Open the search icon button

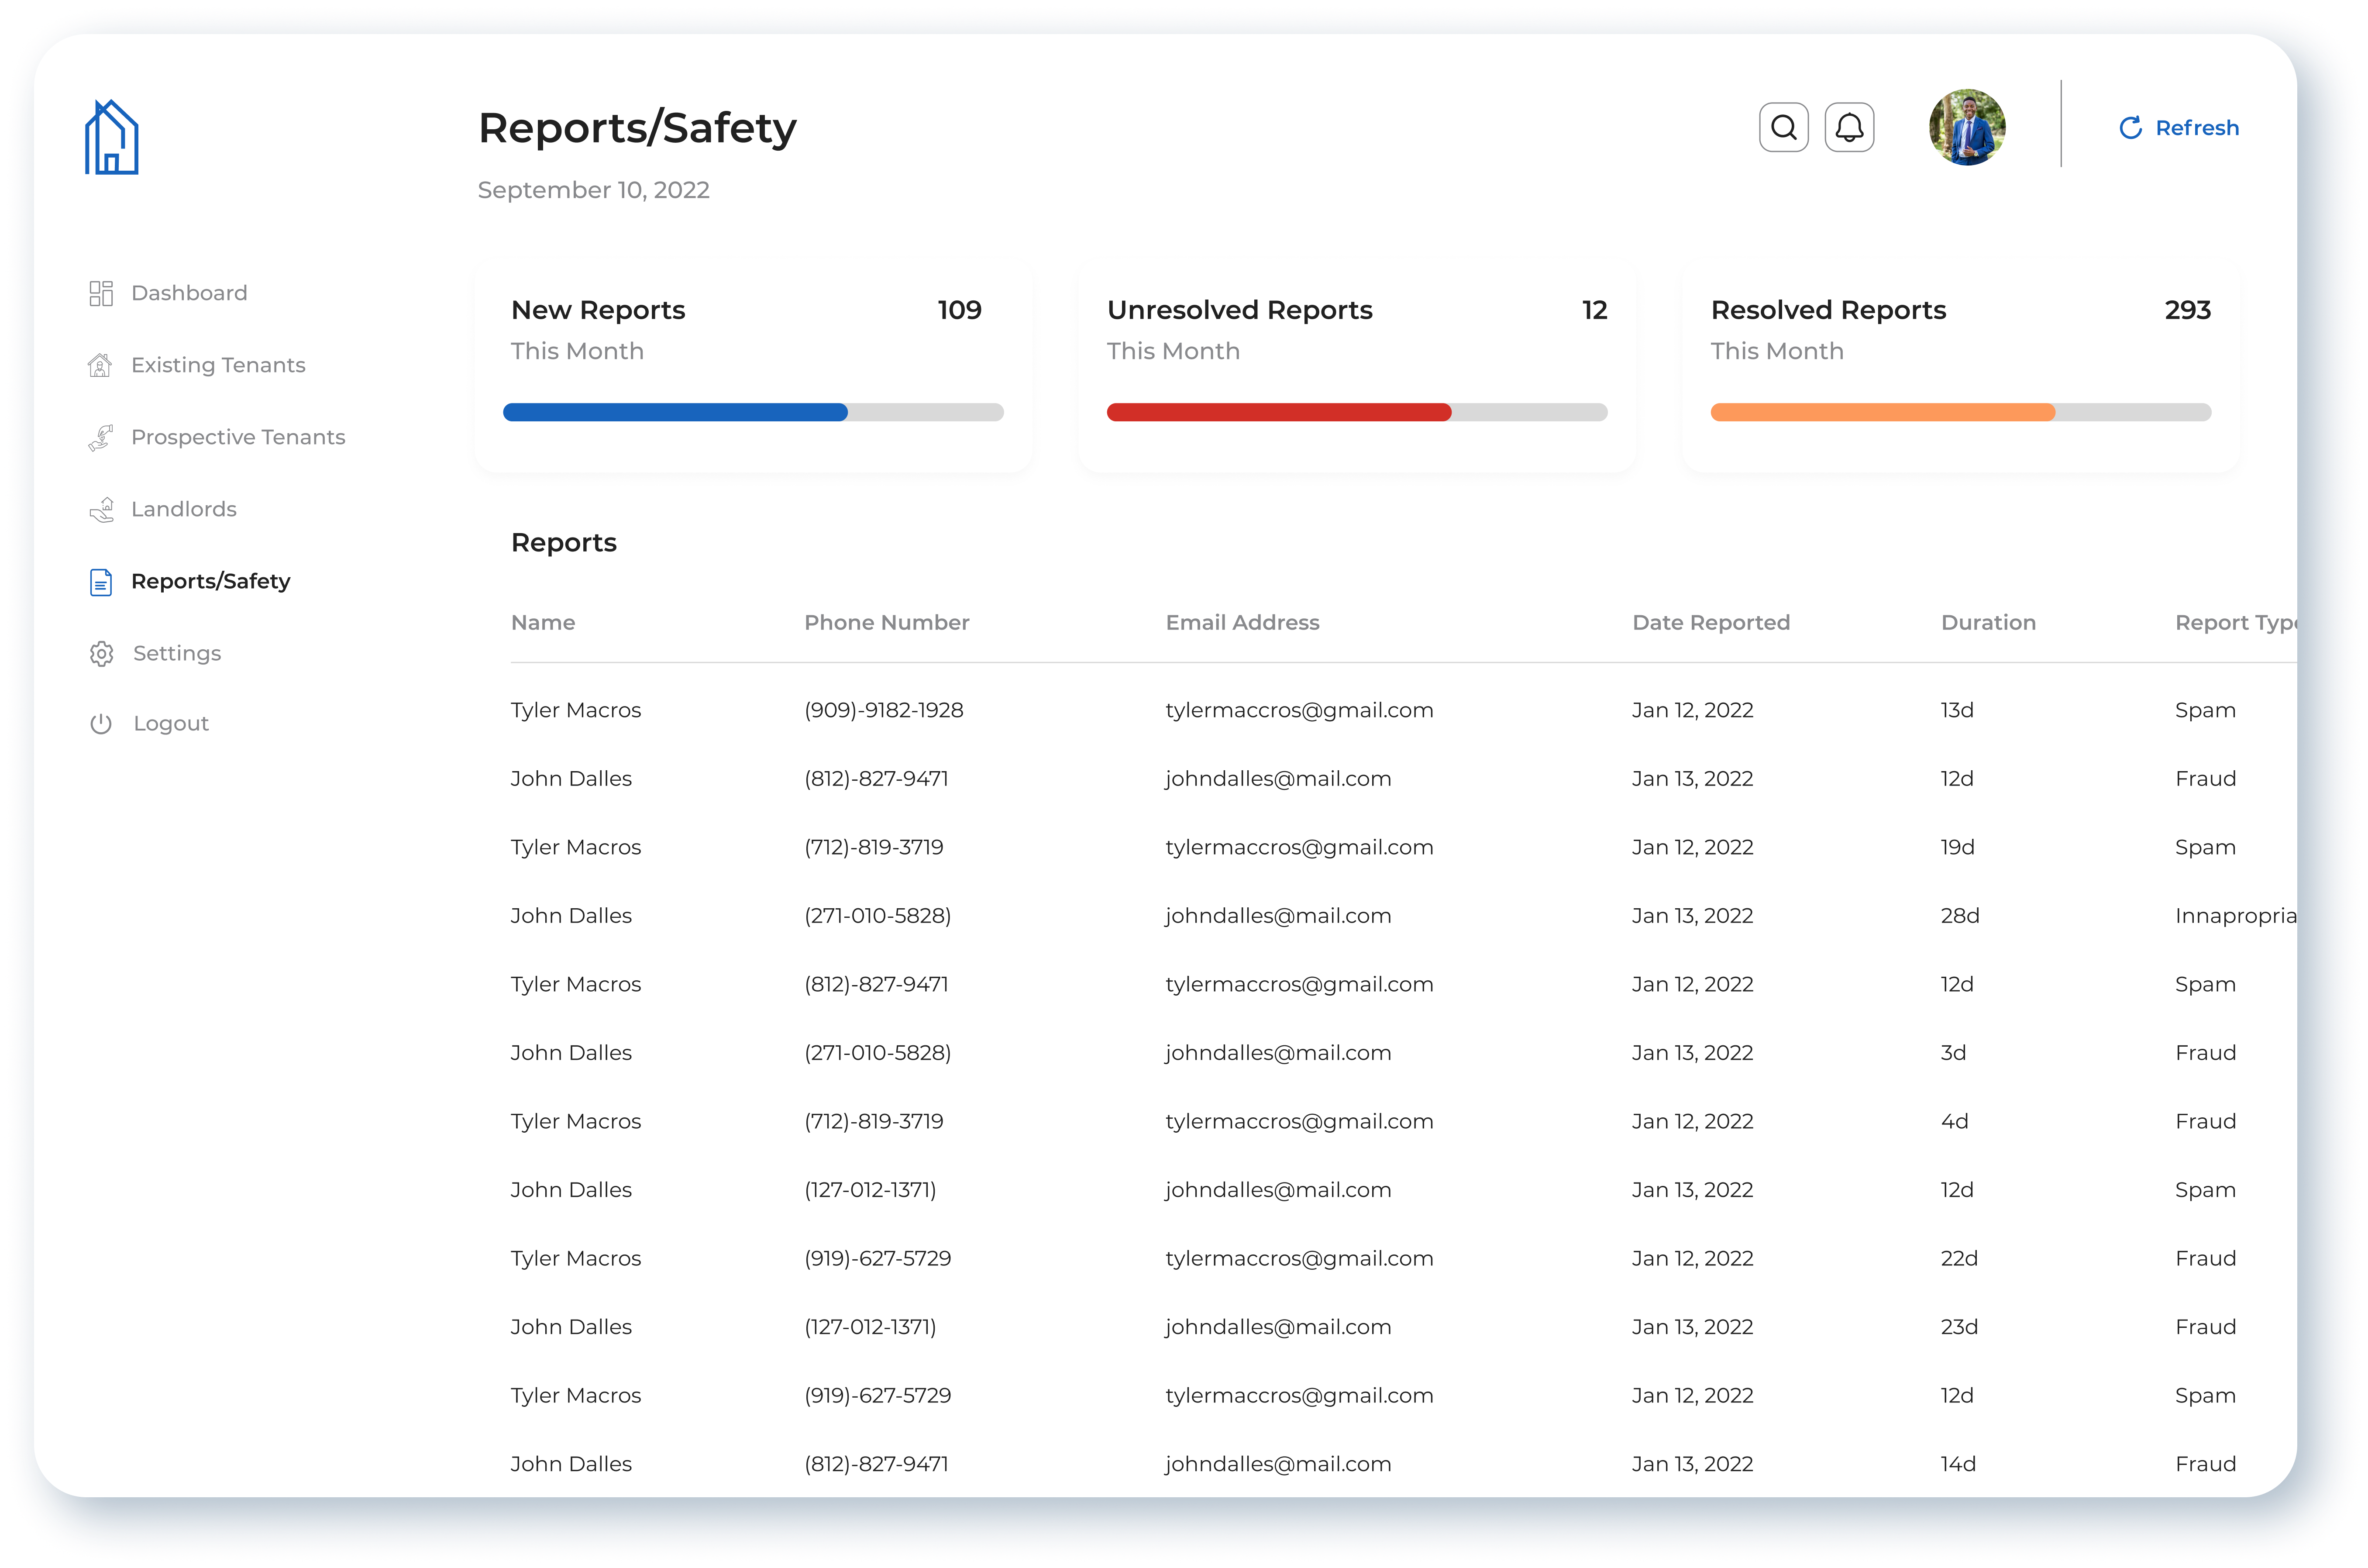1783,127
